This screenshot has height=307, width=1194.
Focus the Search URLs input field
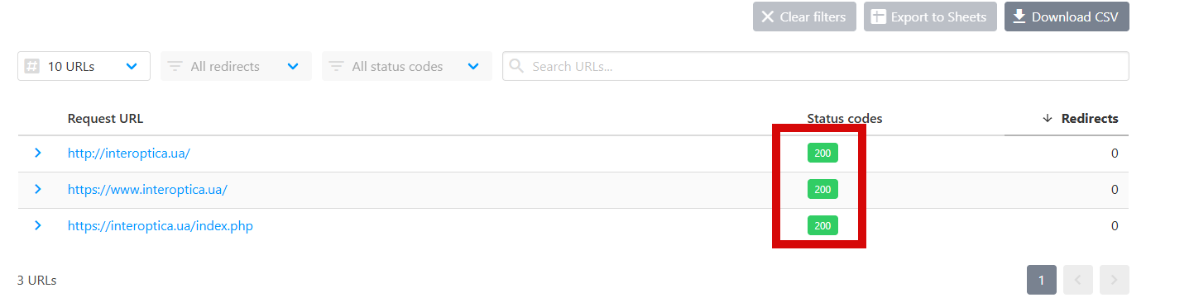tap(815, 66)
